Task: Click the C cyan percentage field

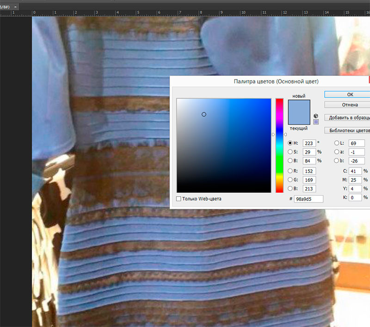Action: 355,171
